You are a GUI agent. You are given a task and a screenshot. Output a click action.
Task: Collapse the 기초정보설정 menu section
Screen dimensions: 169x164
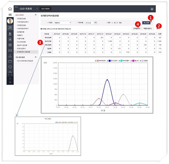tap(36, 57)
